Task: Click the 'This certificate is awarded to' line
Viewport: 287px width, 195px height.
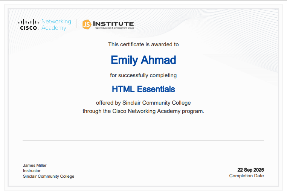Action: click(x=143, y=44)
